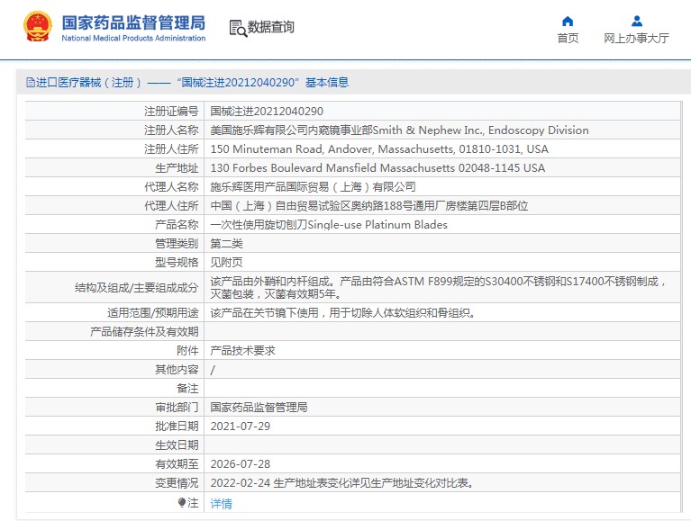Click the national emblem logo
This screenshot has height=521, width=691.
38,26
